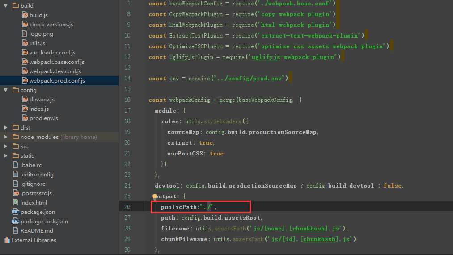Open vue-loader.conf.js file
The height and width of the screenshot is (255, 453).
point(52,53)
